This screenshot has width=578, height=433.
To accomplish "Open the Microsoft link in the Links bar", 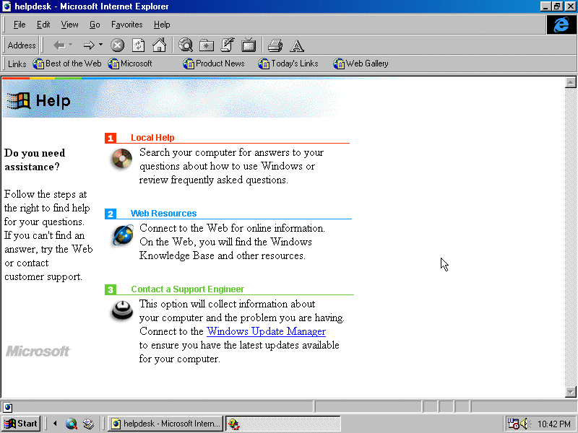I will click(x=130, y=64).
